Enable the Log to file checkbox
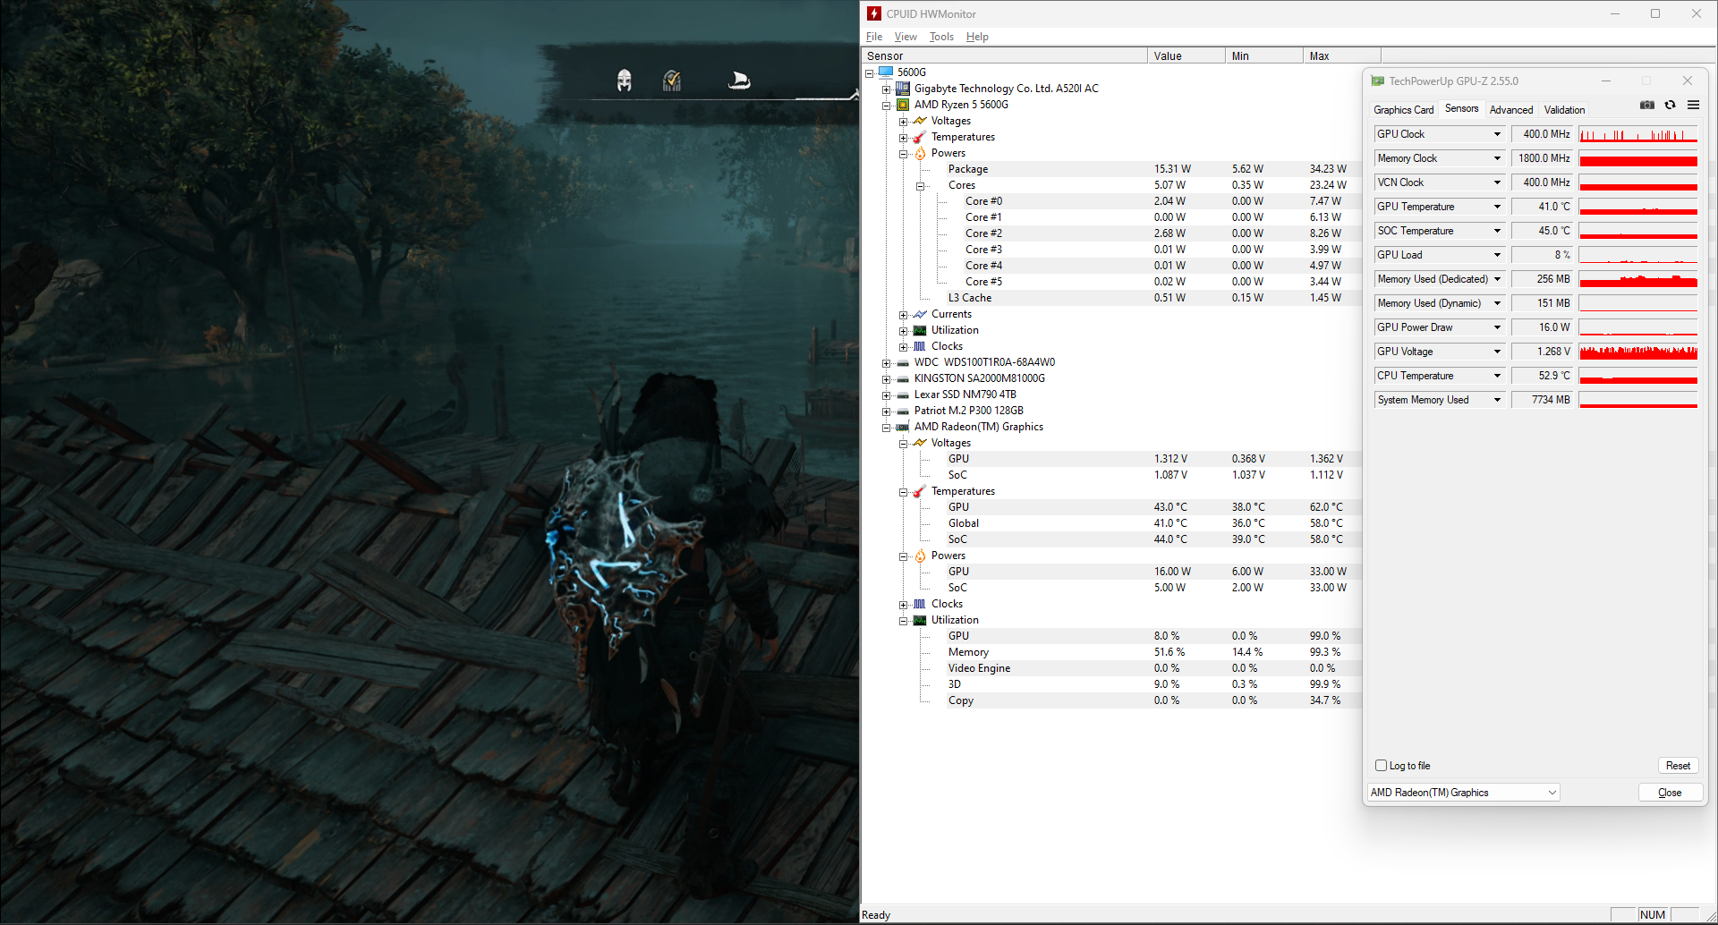1718x925 pixels. (1381, 766)
